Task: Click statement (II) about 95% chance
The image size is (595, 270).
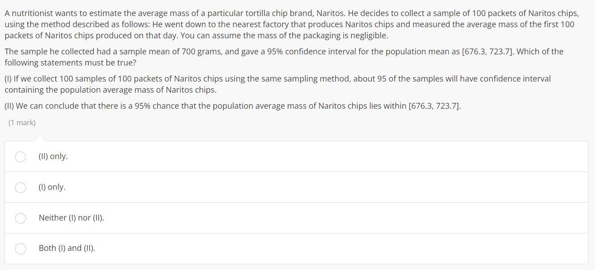Action: (232, 106)
